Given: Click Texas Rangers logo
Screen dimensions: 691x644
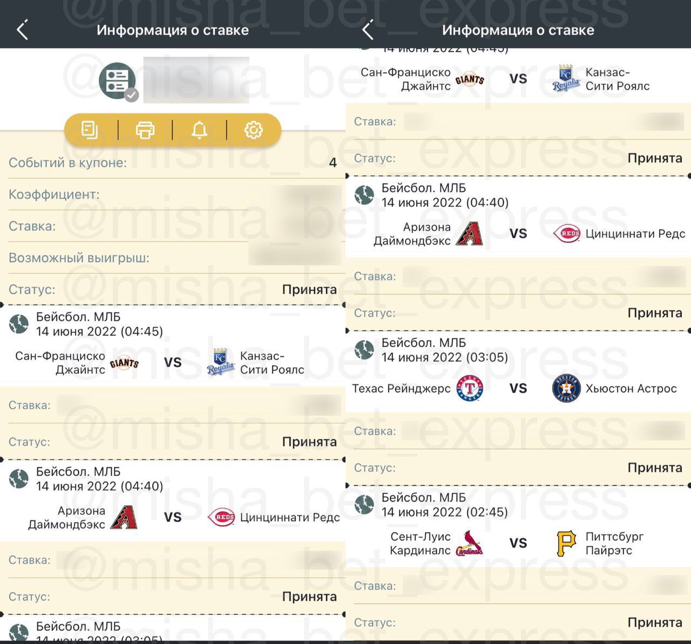Looking at the screenshot, I should tap(470, 389).
